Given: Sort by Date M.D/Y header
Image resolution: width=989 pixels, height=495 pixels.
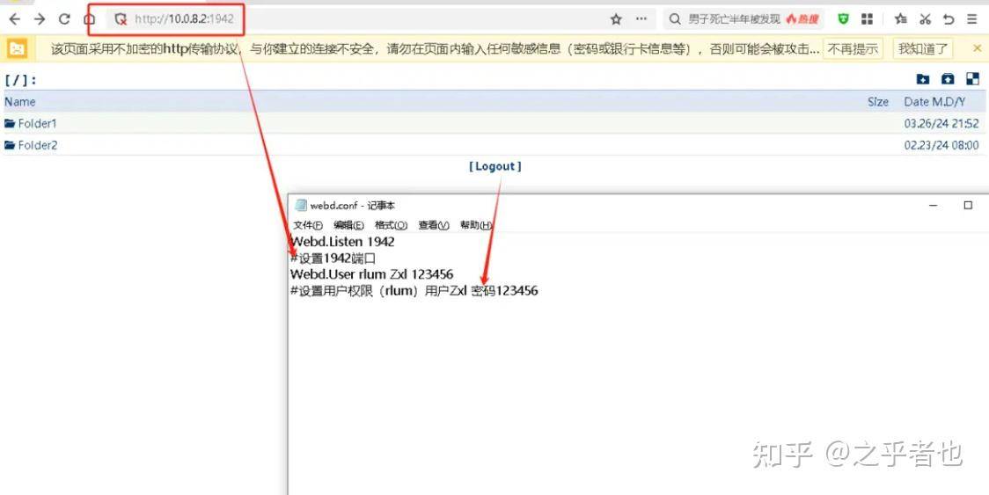Looking at the screenshot, I should (x=934, y=101).
